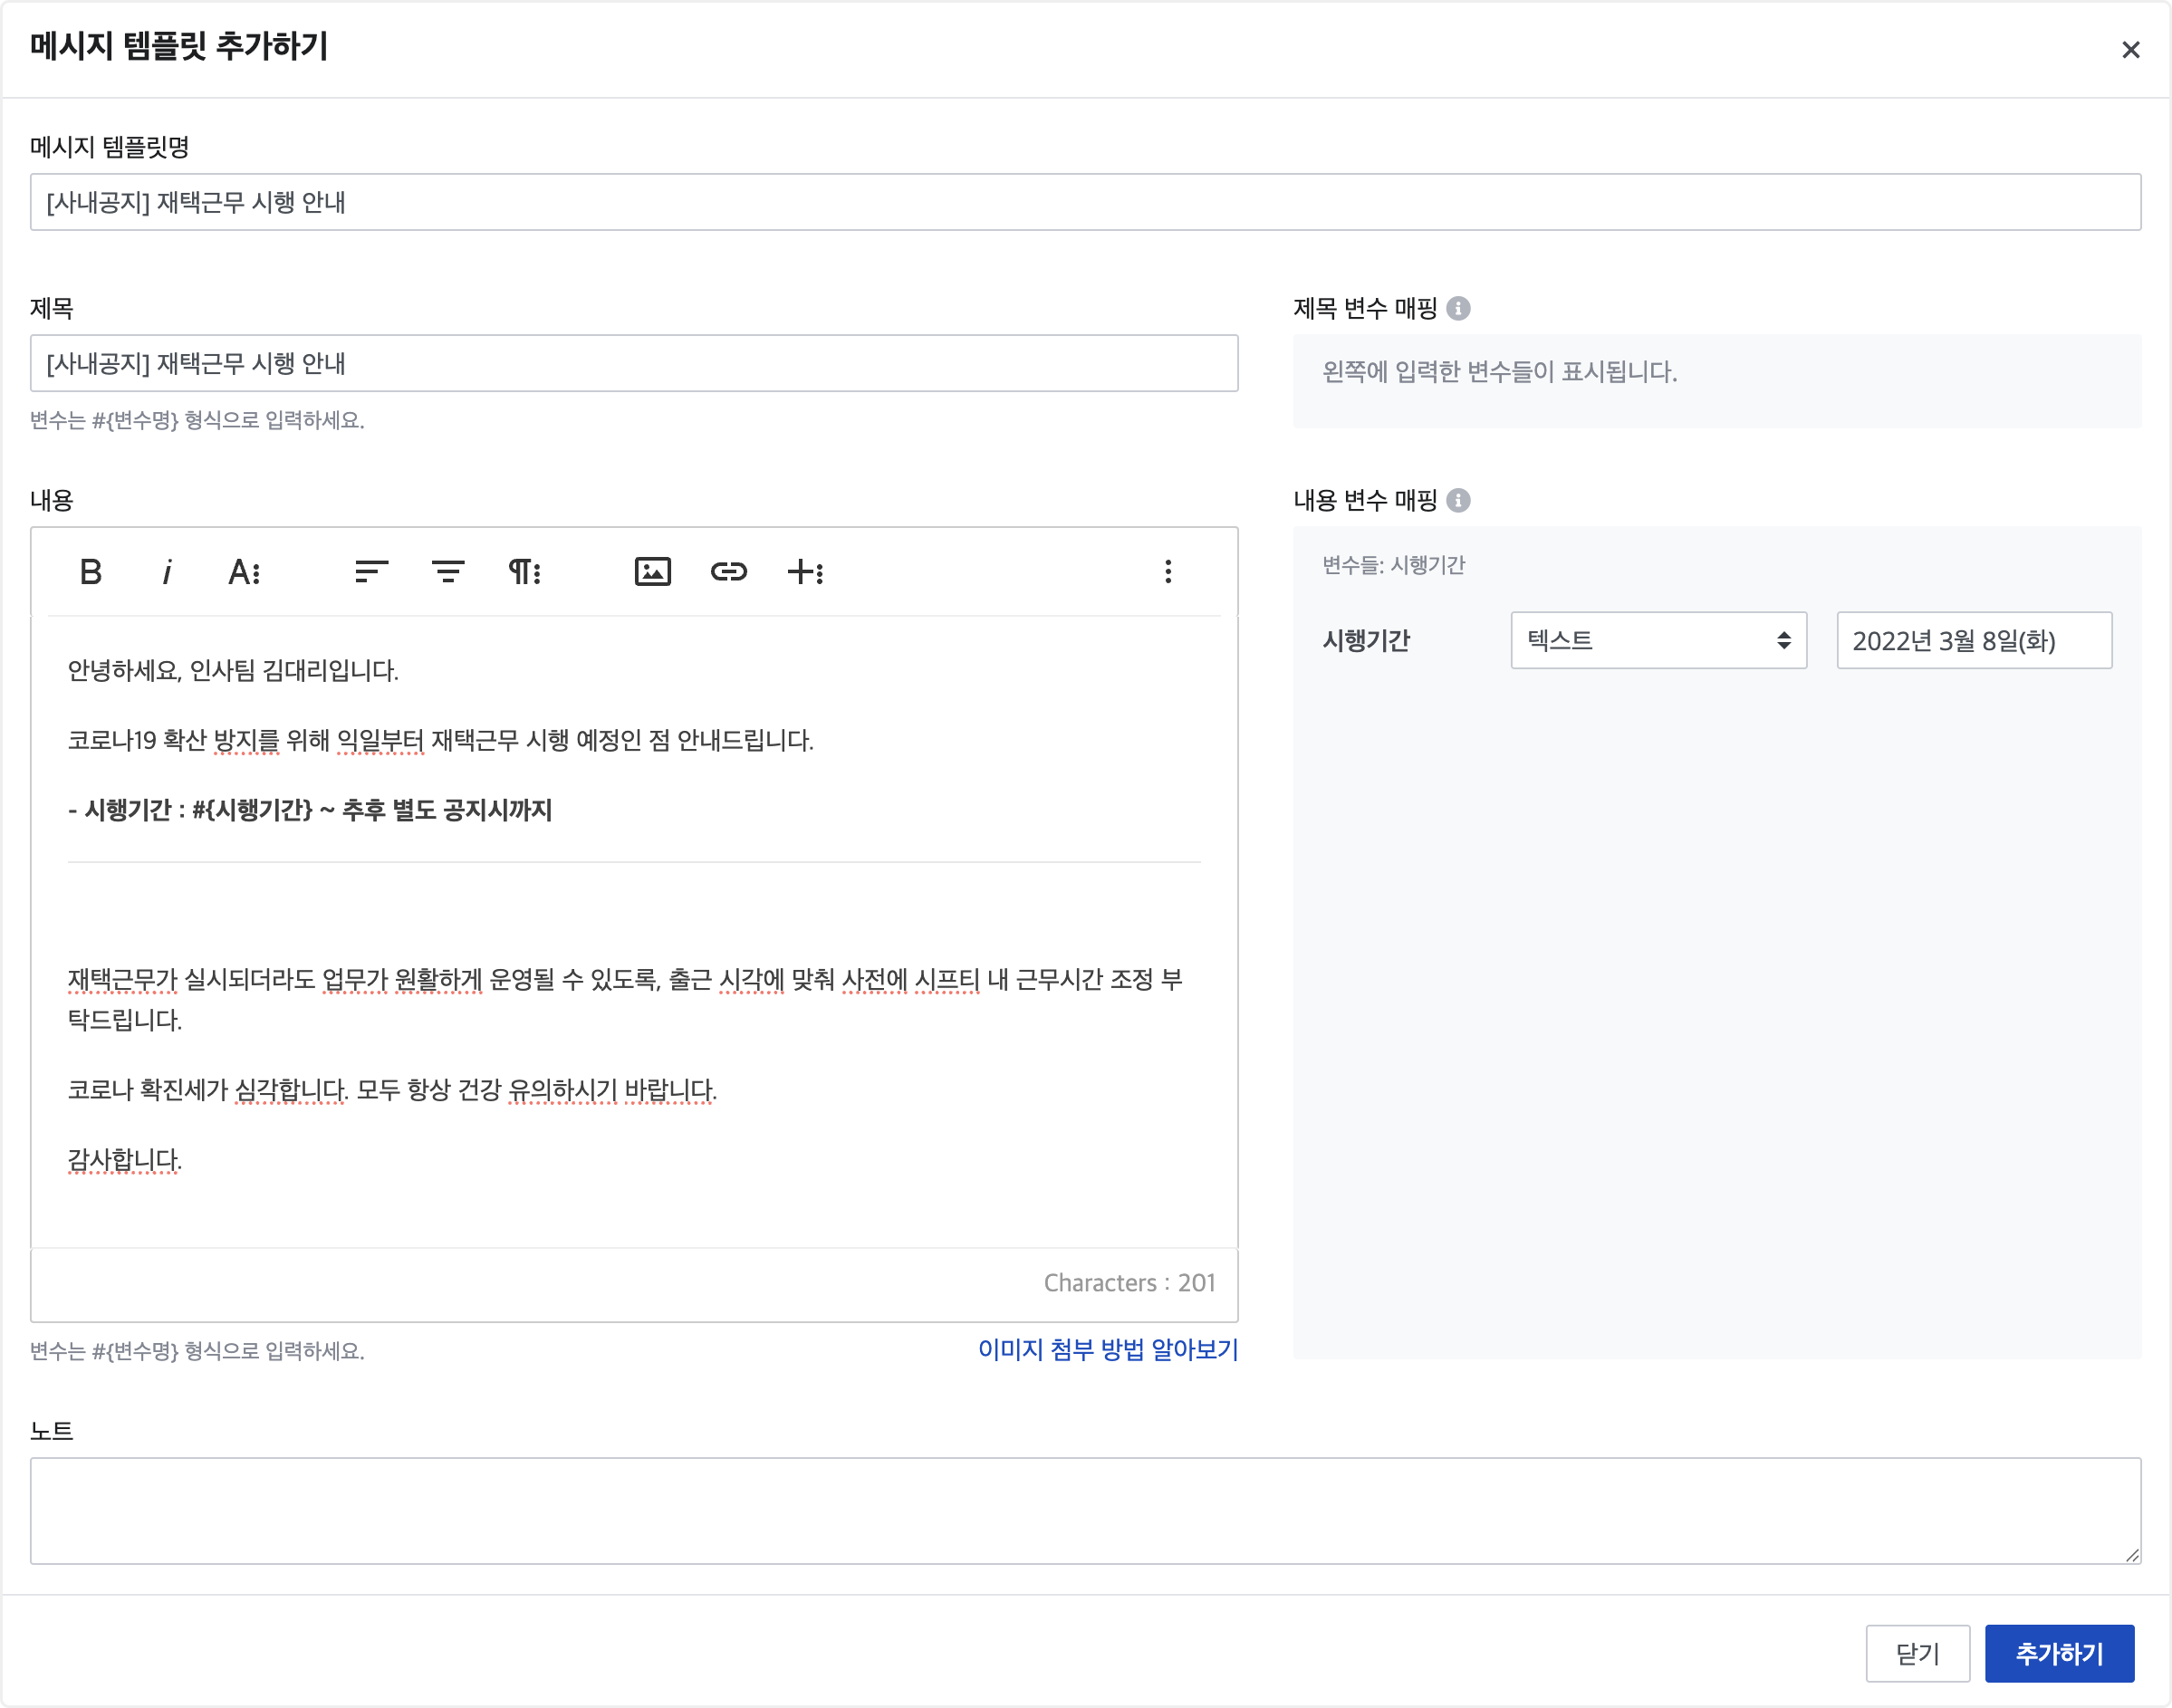Open the font size options icon
2172x1708 pixels.
[x=244, y=572]
